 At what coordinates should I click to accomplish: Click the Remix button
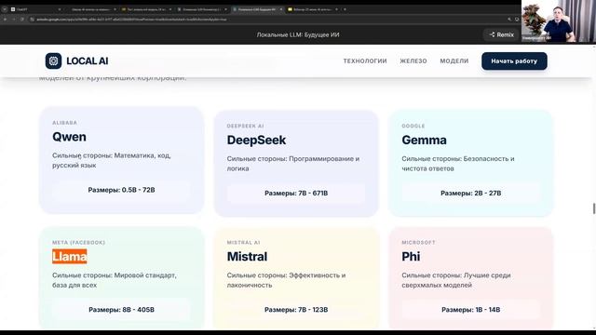pos(501,34)
